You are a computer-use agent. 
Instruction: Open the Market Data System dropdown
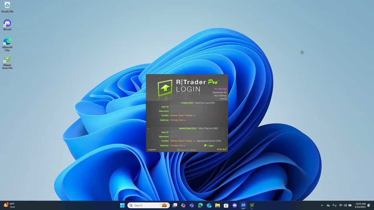pyautogui.click(x=183, y=141)
